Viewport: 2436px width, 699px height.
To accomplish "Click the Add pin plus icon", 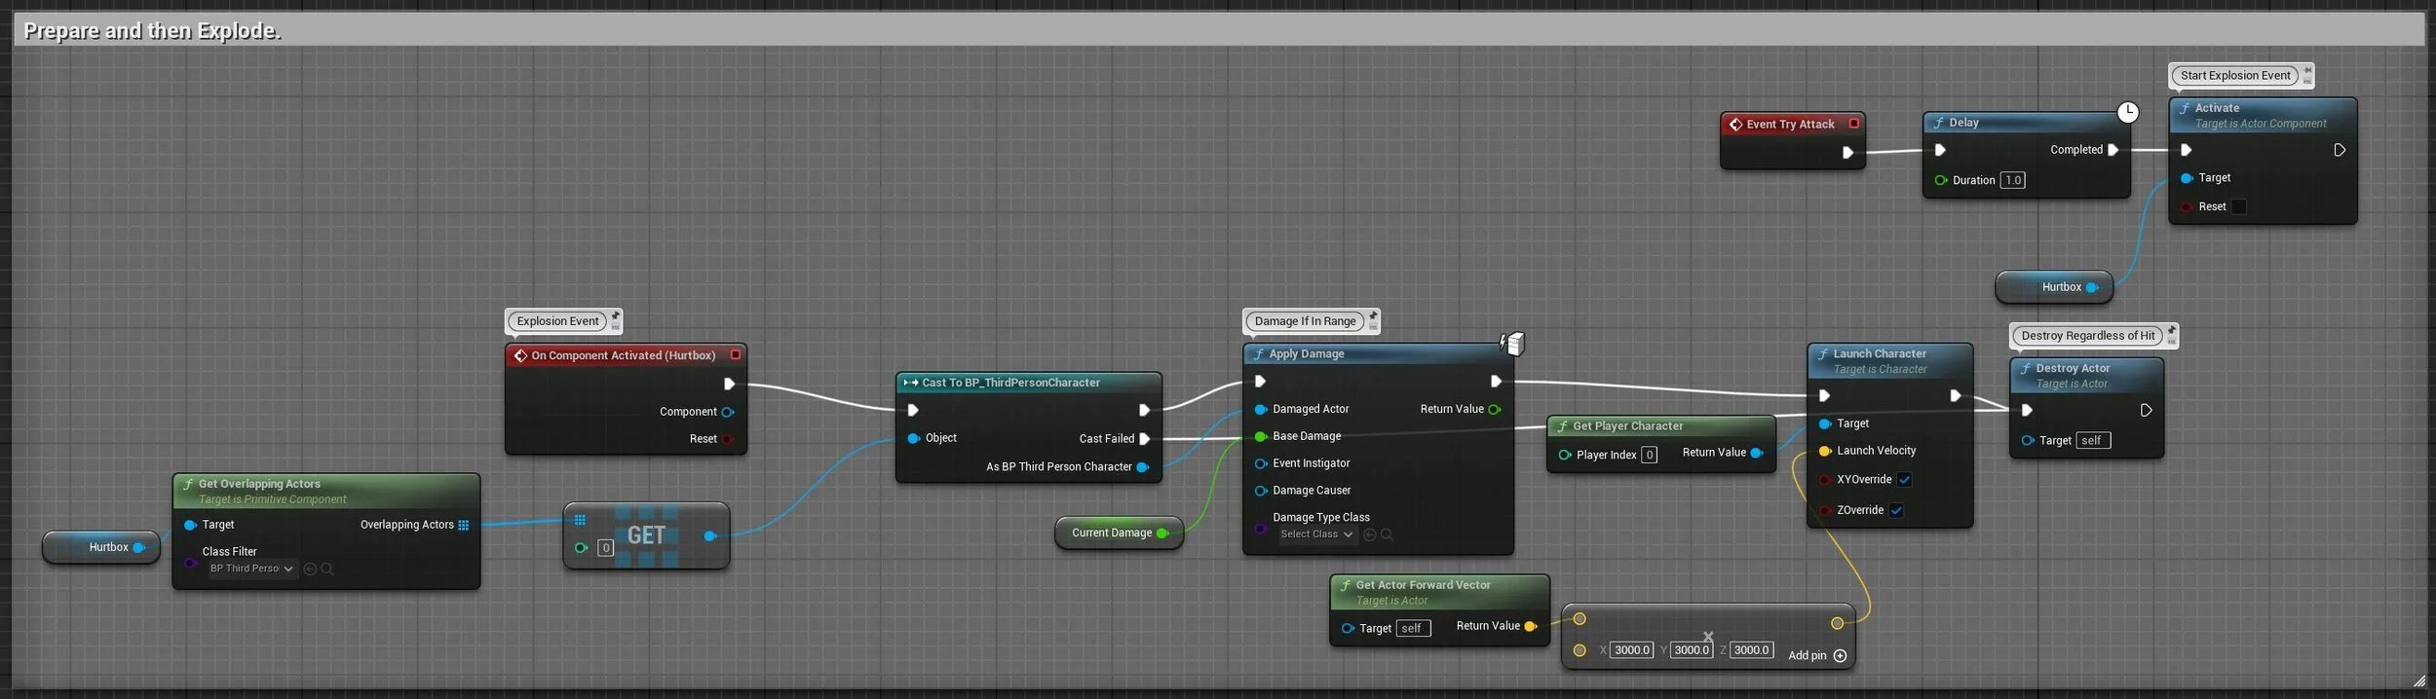I will [1840, 655].
